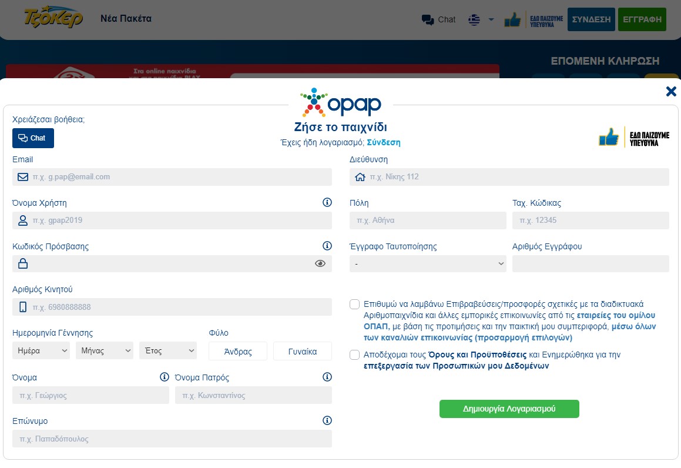681x468 pixels.
Task: Click the padlock icon in password field
Action: 22,263
